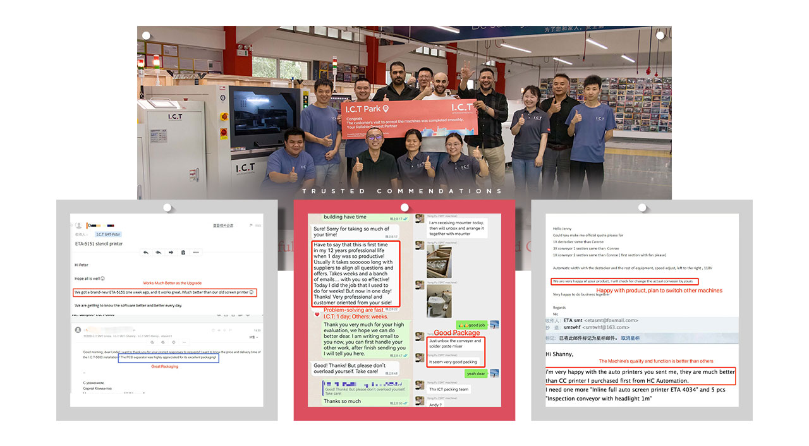
Task: Click the sender avatar circle in the ETA-5151 email
Action: coord(78,226)
